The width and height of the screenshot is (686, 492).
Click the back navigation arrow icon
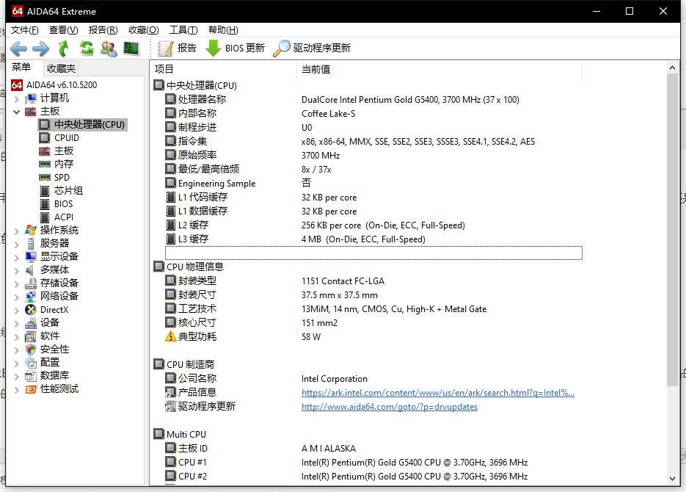click(18, 48)
